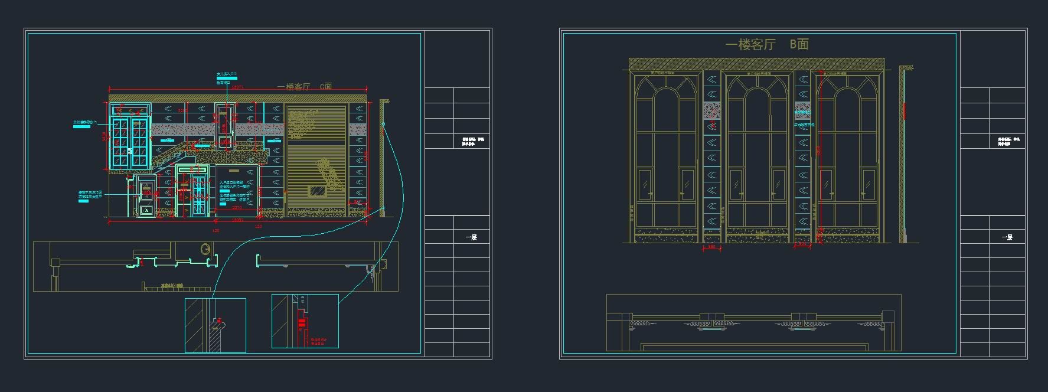This screenshot has width=1048, height=392.
Task: Pick the large striped sliding panel in C elevation
Action: point(316,161)
